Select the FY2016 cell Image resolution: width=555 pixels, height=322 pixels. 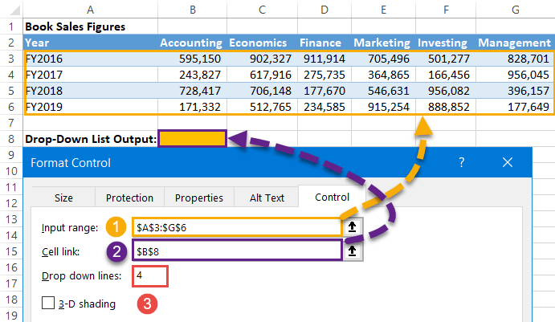90,59
